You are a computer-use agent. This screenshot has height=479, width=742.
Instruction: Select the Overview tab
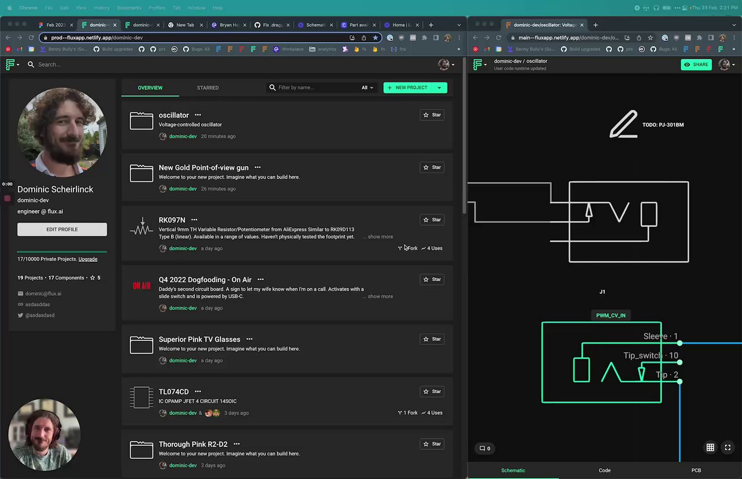tap(150, 88)
